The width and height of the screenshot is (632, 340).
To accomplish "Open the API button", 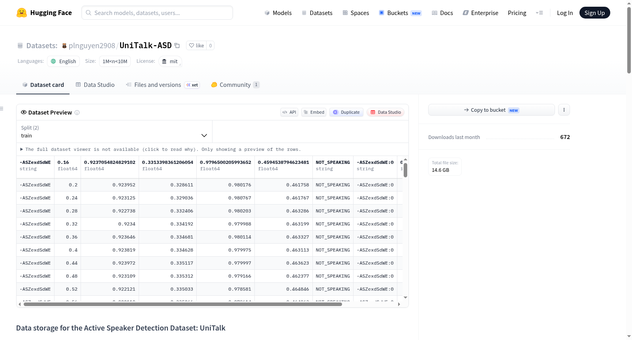I will tap(290, 112).
